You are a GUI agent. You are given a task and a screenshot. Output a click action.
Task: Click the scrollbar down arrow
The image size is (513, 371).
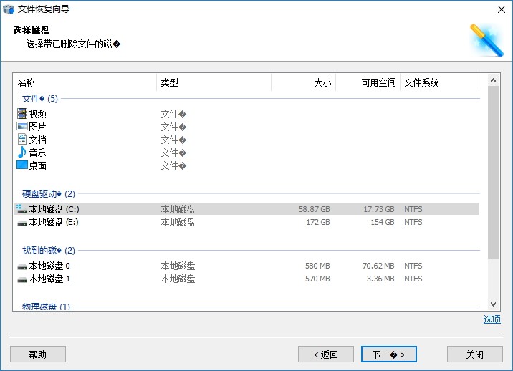[493, 304]
